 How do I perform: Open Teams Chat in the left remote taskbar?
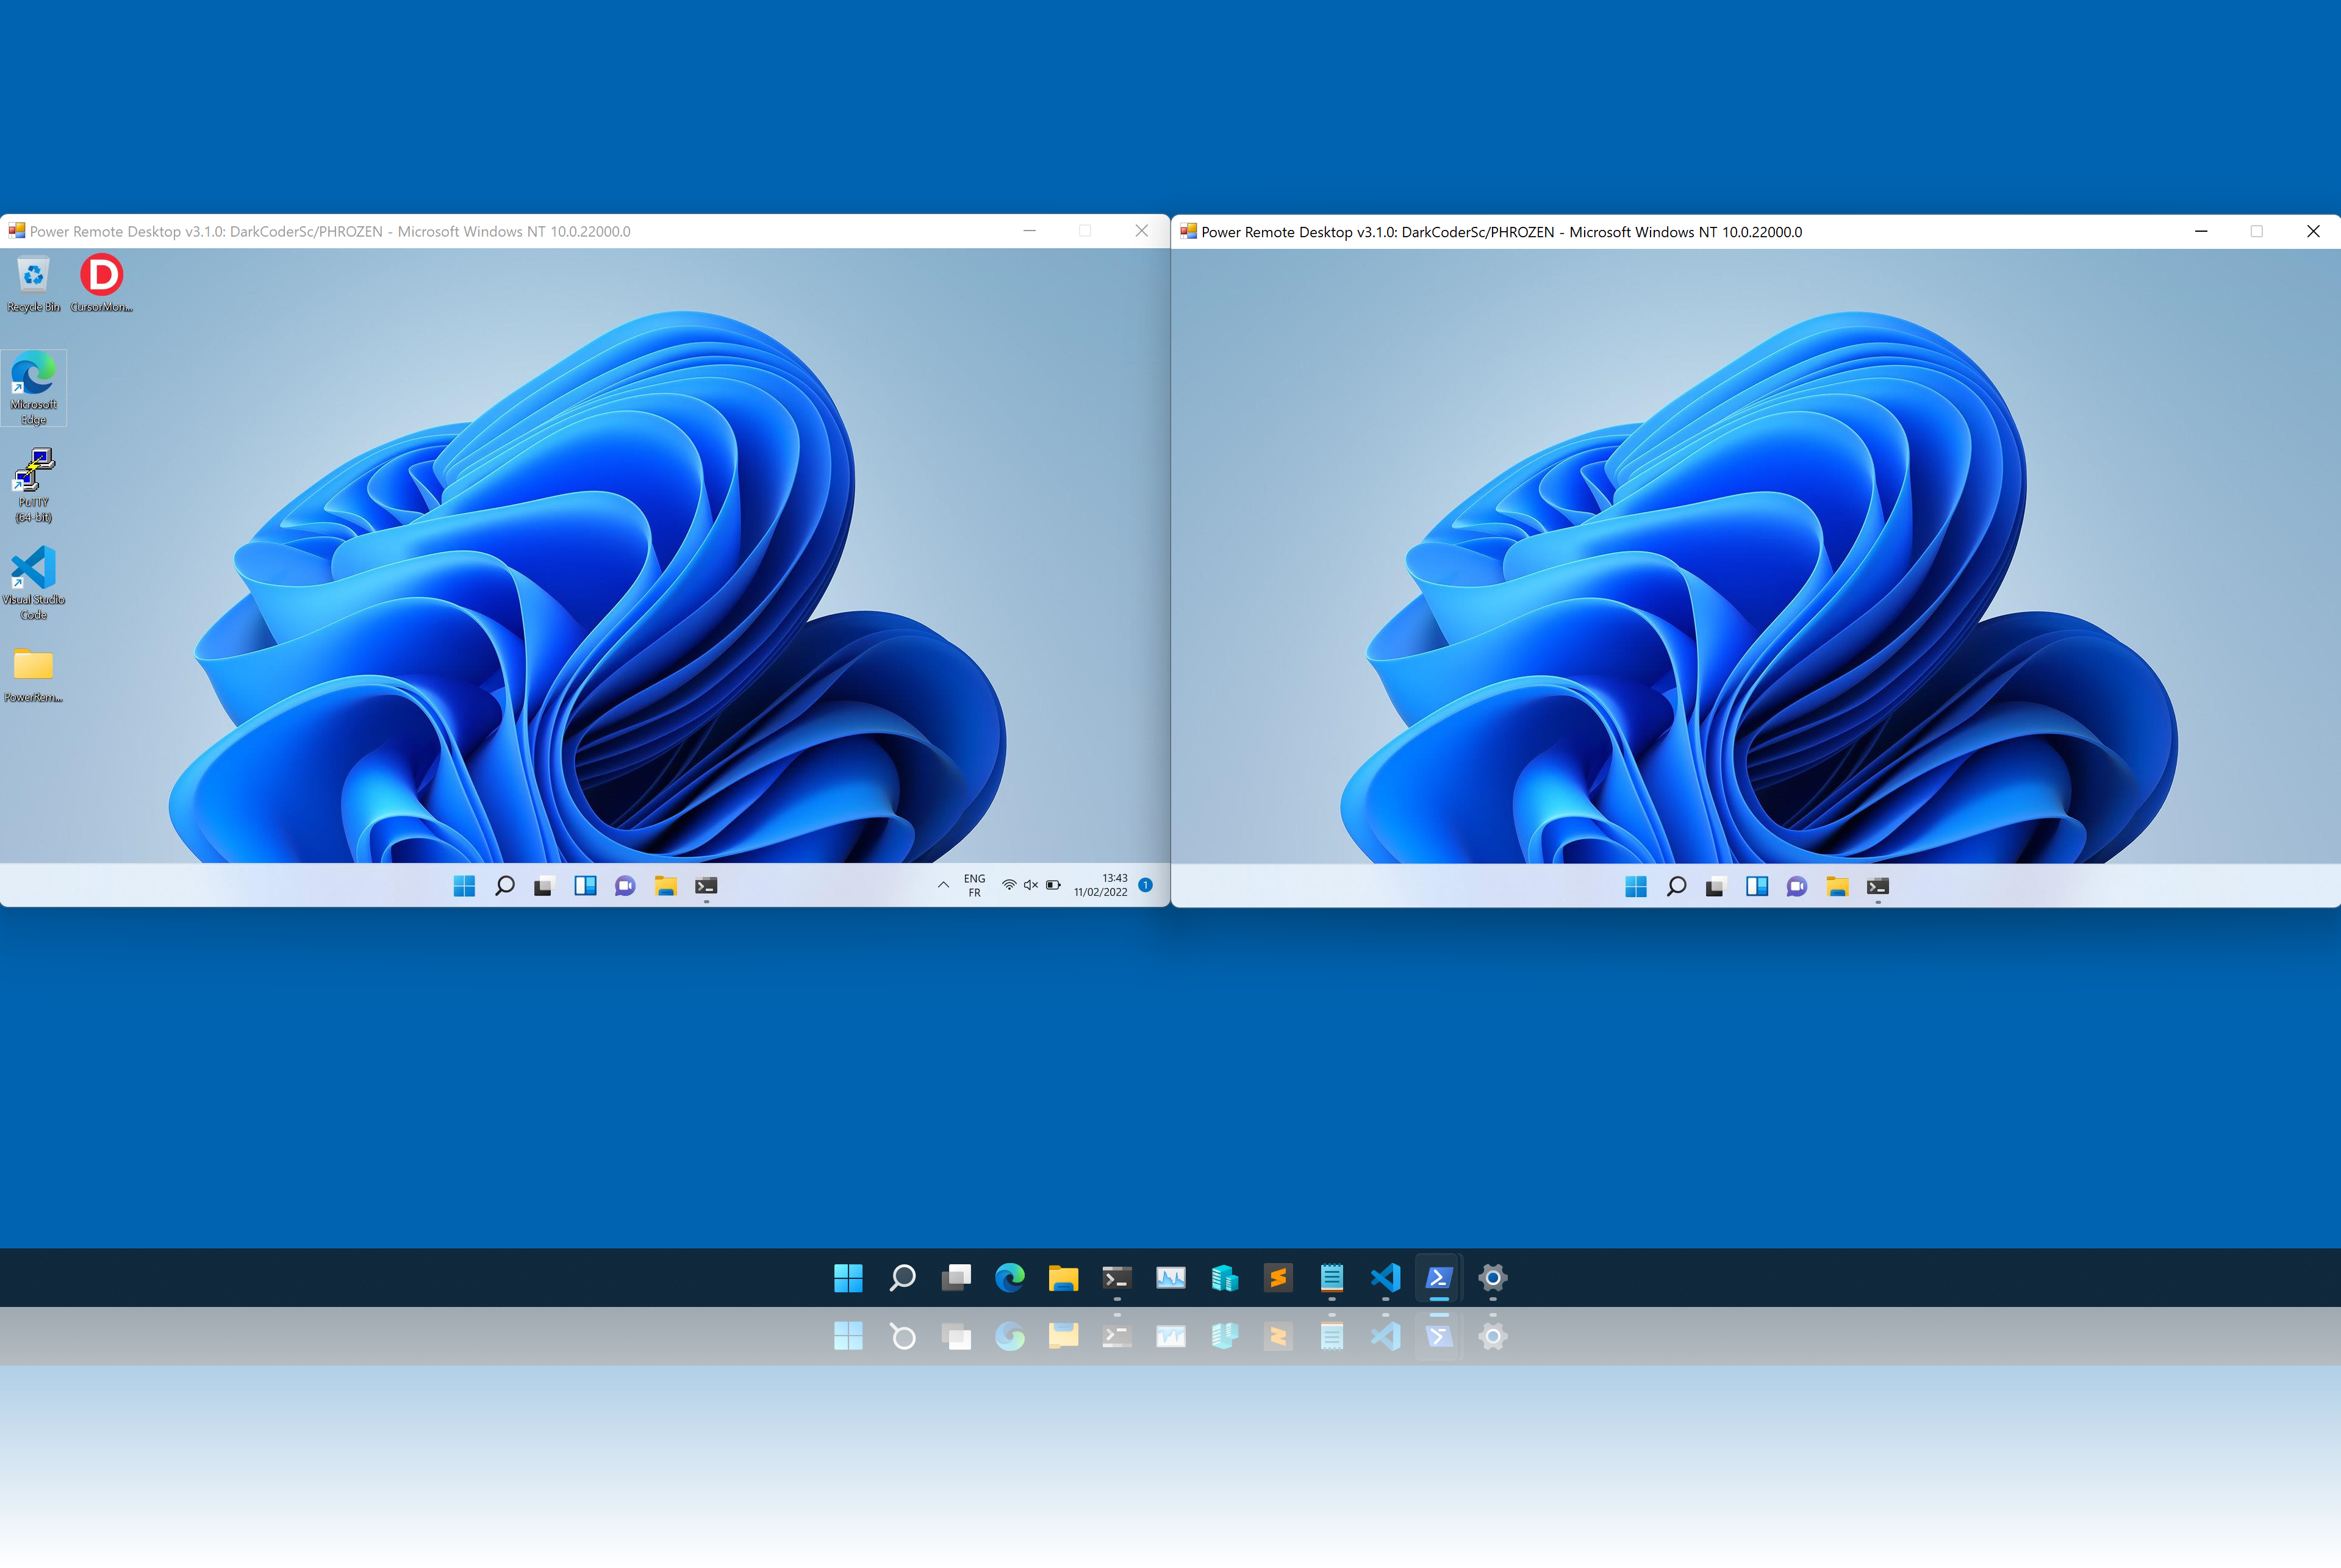click(625, 886)
